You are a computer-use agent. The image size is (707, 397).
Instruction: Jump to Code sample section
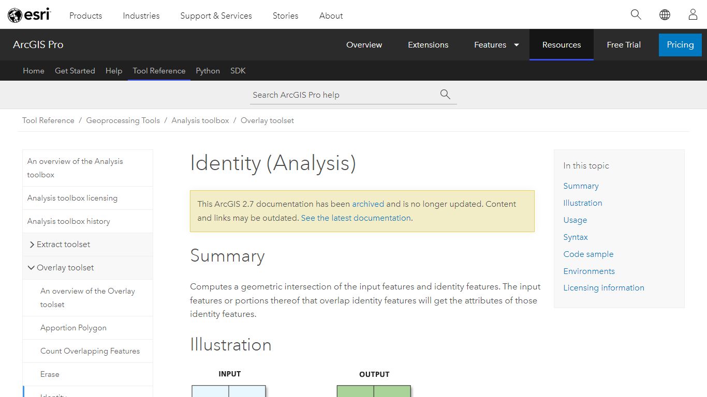[588, 254]
